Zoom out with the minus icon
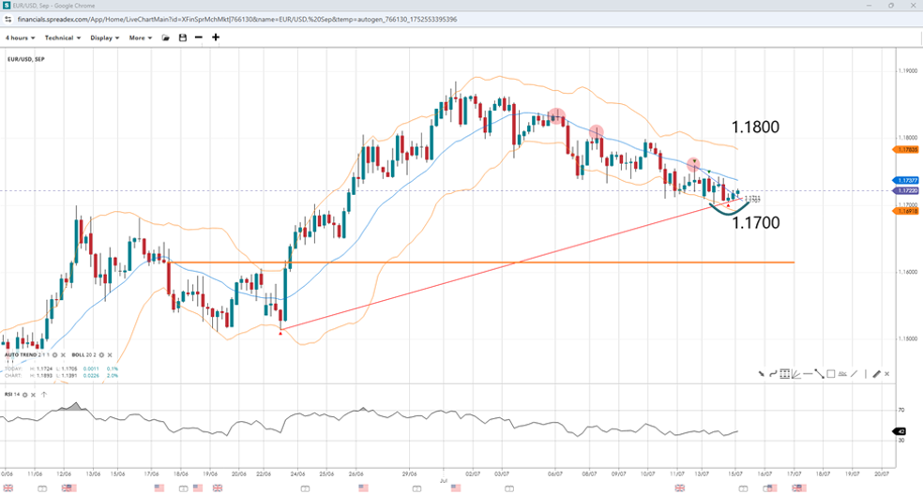 pos(198,37)
